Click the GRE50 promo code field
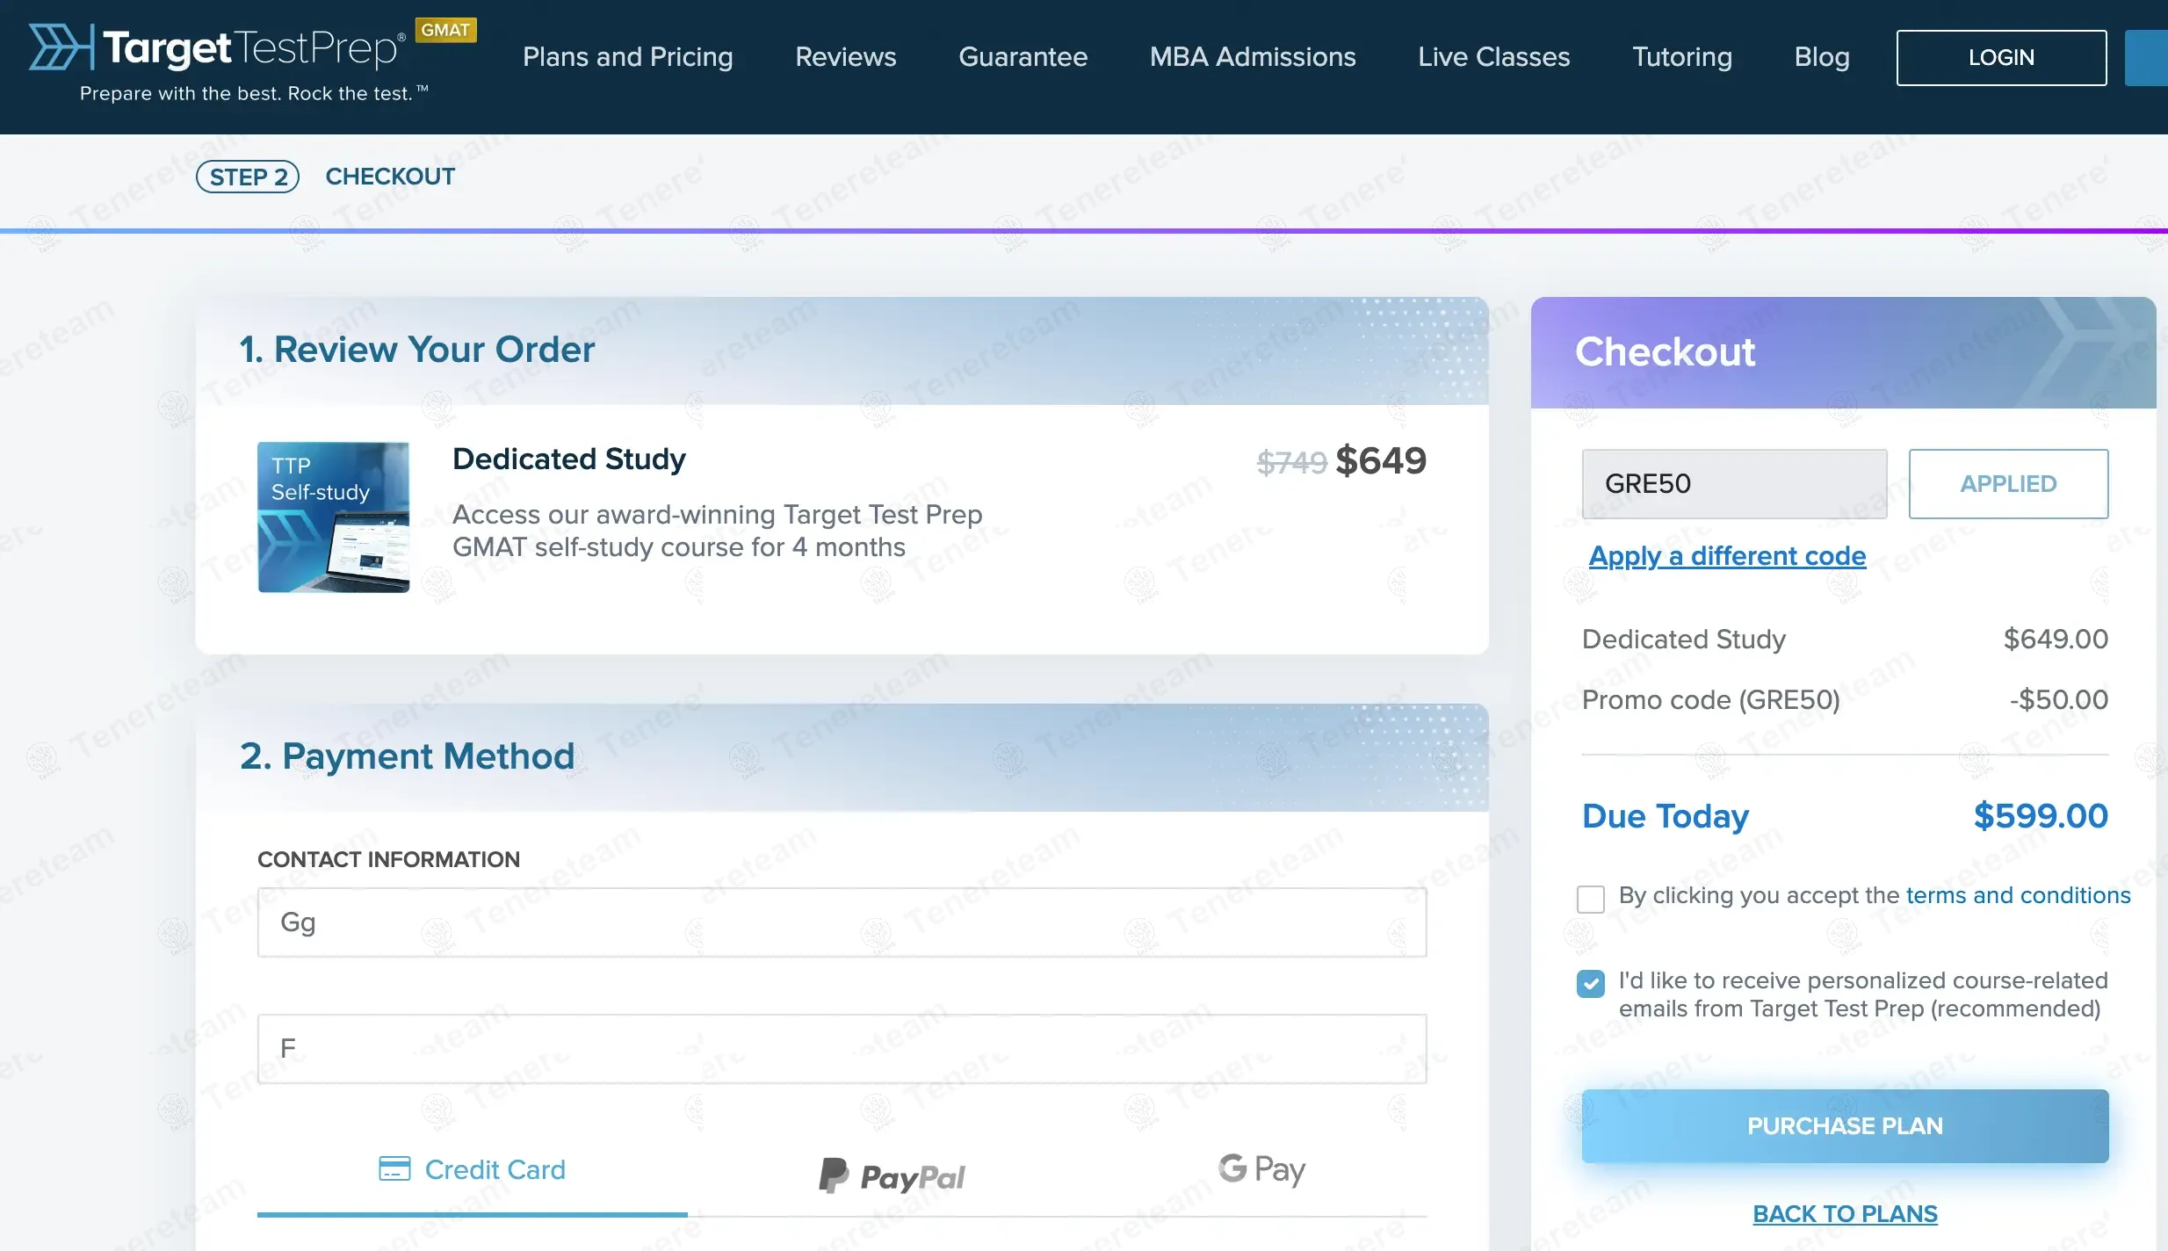This screenshot has height=1251, width=2168. [1734, 484]
